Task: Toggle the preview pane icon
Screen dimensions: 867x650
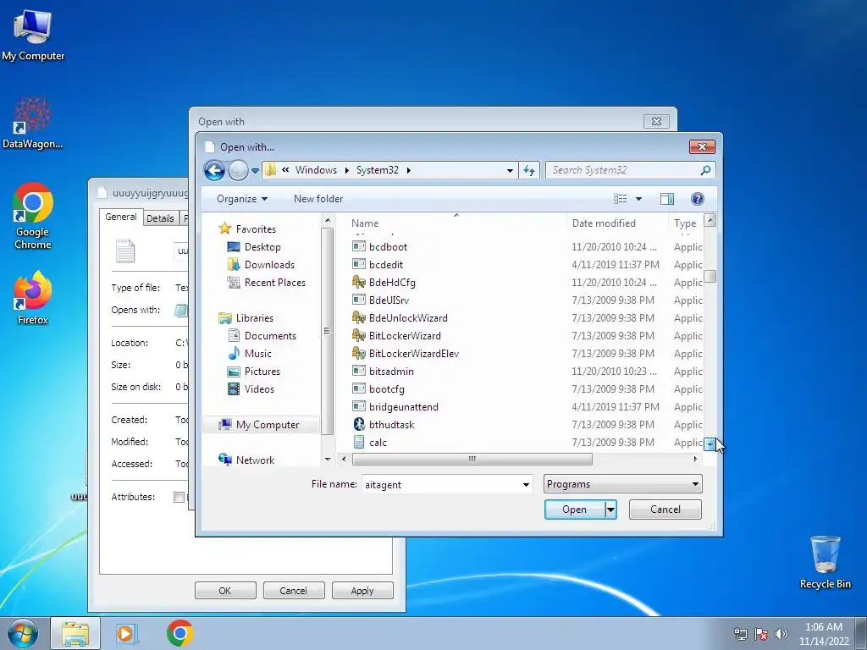Action: tap(667, 199)
